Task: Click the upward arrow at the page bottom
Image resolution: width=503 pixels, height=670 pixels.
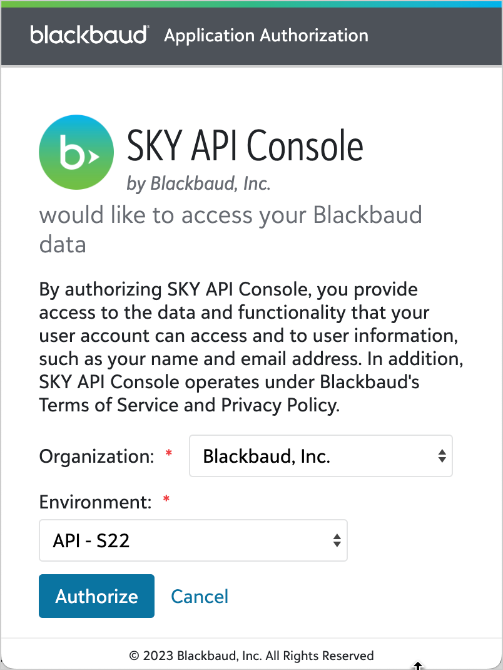Action: pos(418,666)
